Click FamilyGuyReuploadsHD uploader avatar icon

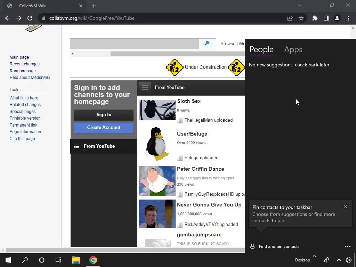click(x=180, y=194)
